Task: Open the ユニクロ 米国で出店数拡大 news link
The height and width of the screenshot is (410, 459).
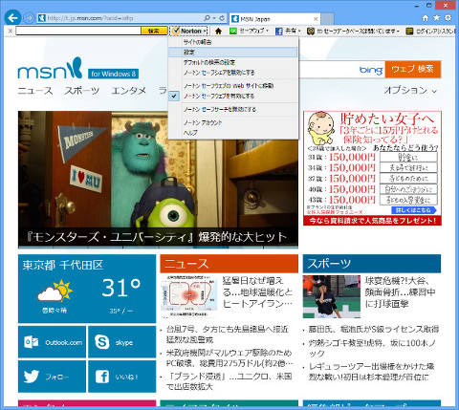Action: [x=229, y=381]
